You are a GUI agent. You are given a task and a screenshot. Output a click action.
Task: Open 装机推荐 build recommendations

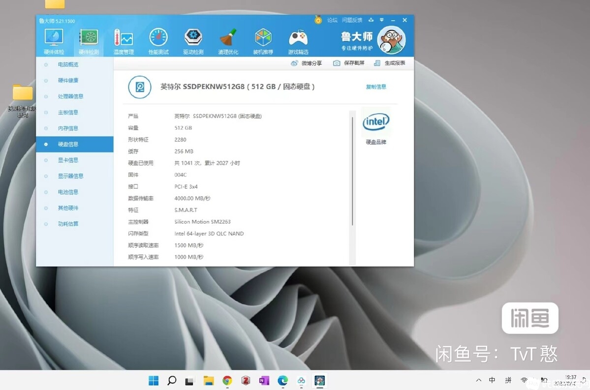tap(263, 41)
